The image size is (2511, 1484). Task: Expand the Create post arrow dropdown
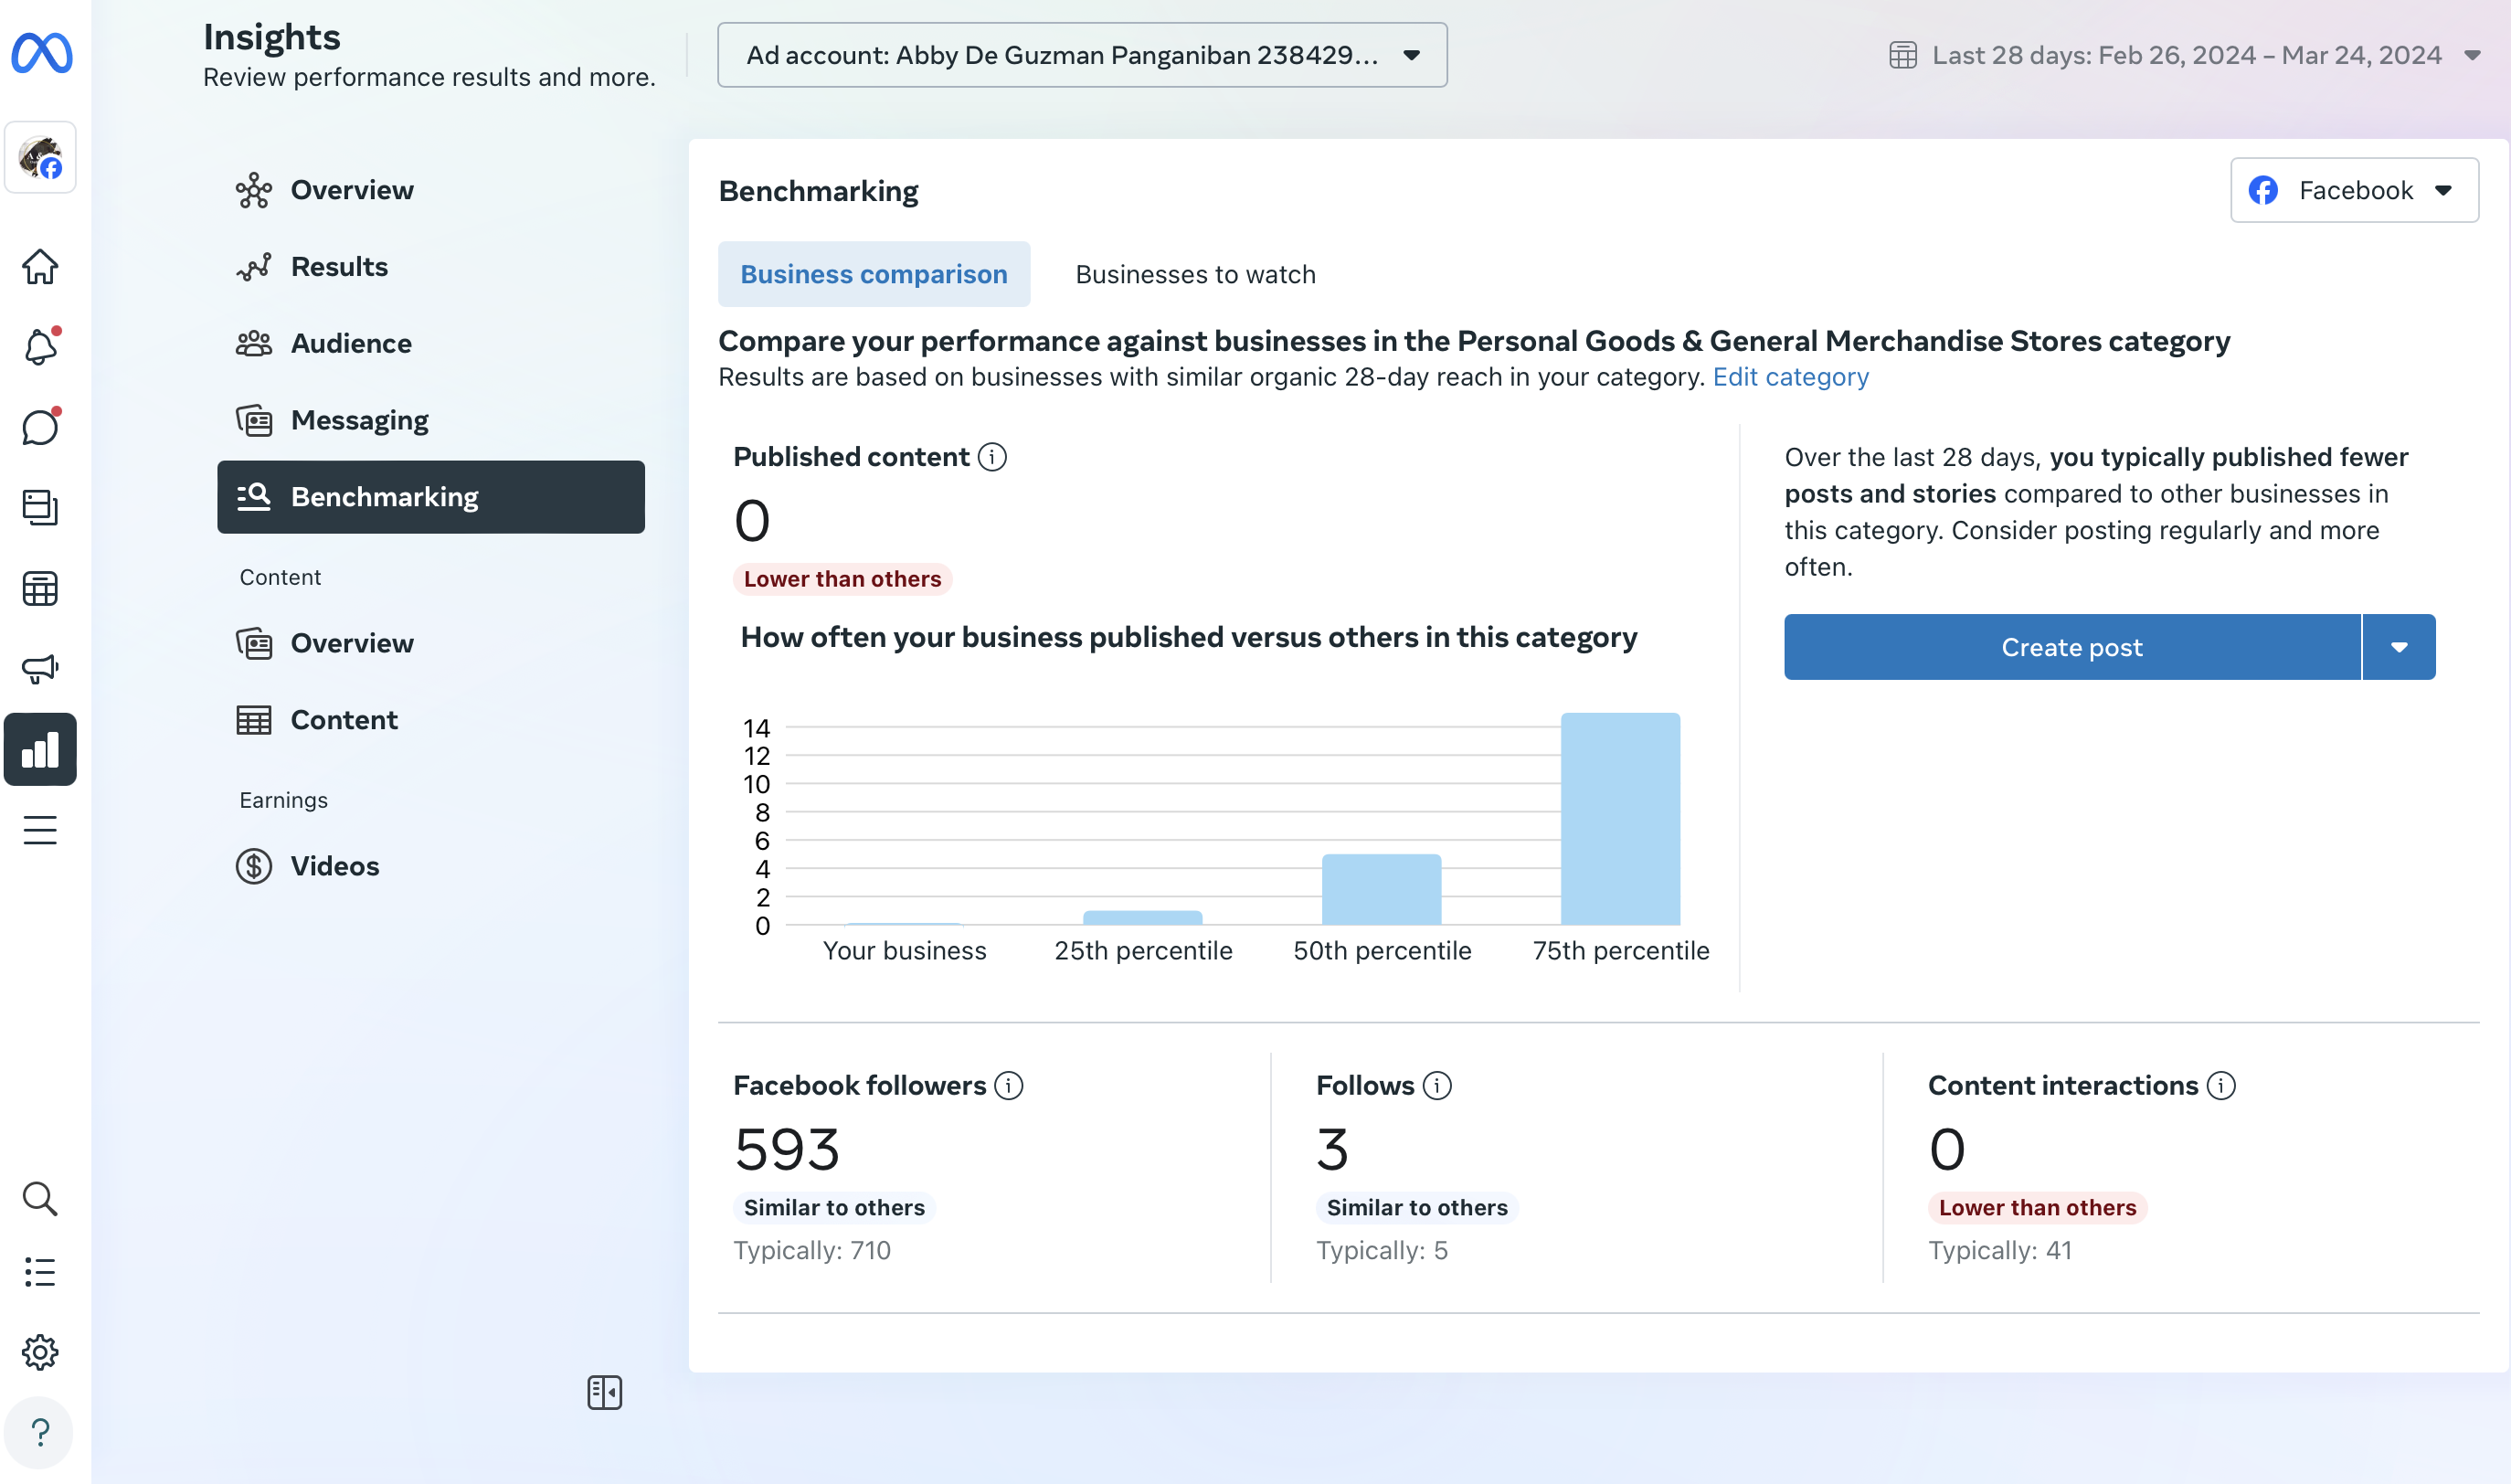tap(2398, 647)
